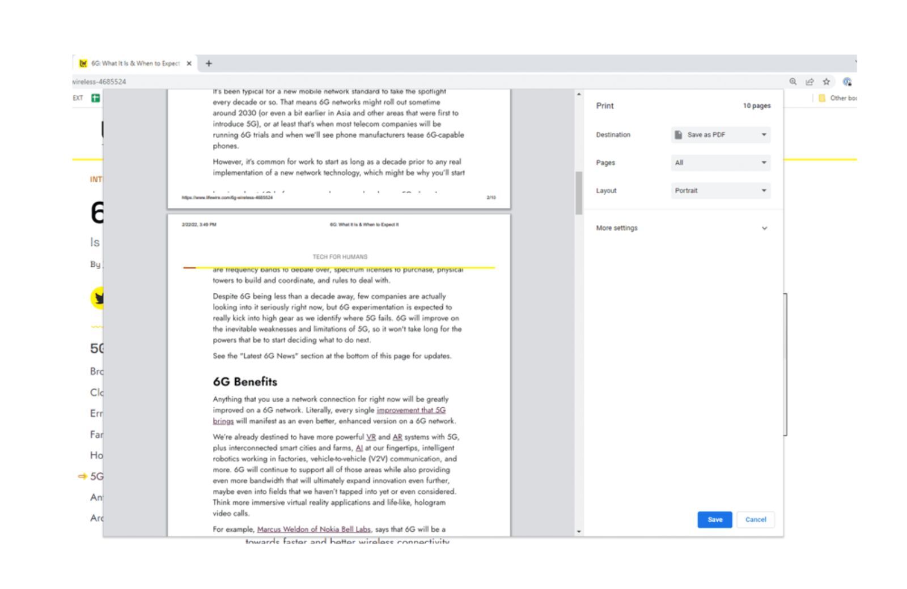Click the print preview scrollbar thumb
The width and height of the screenshot is (907, 589).
[x=579, y=193]
